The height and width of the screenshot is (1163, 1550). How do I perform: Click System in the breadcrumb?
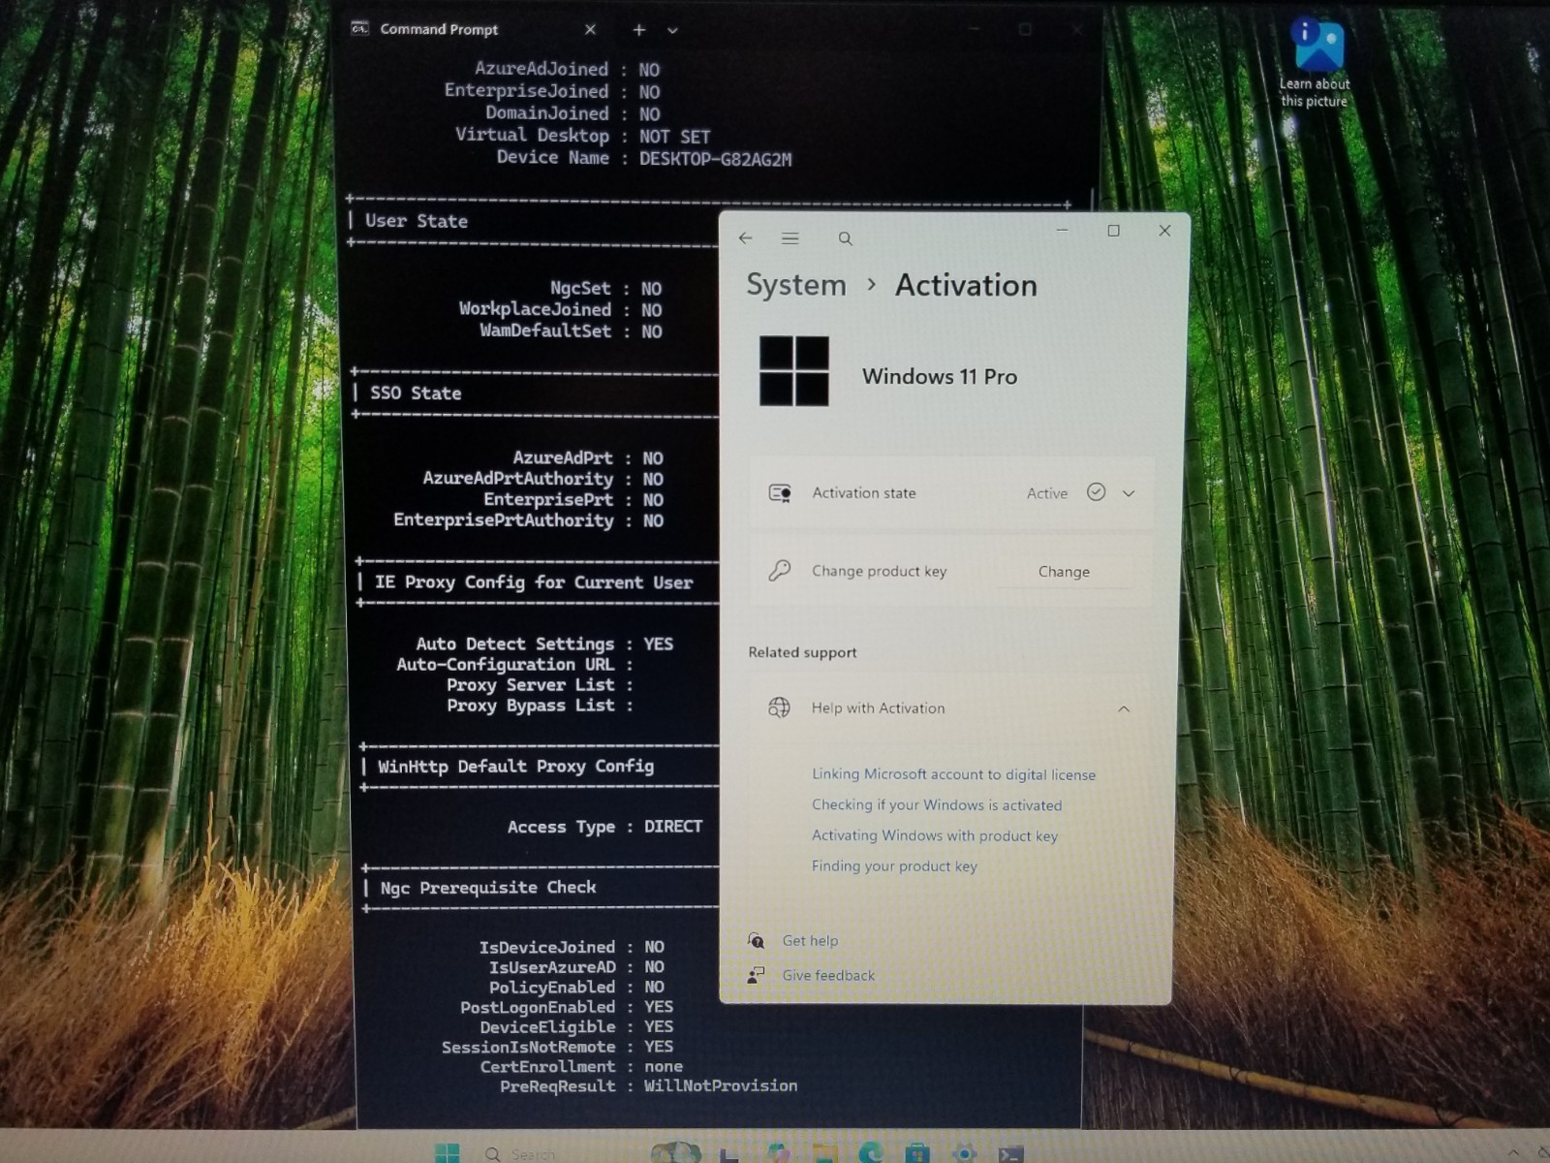click(x=796, y=285)
